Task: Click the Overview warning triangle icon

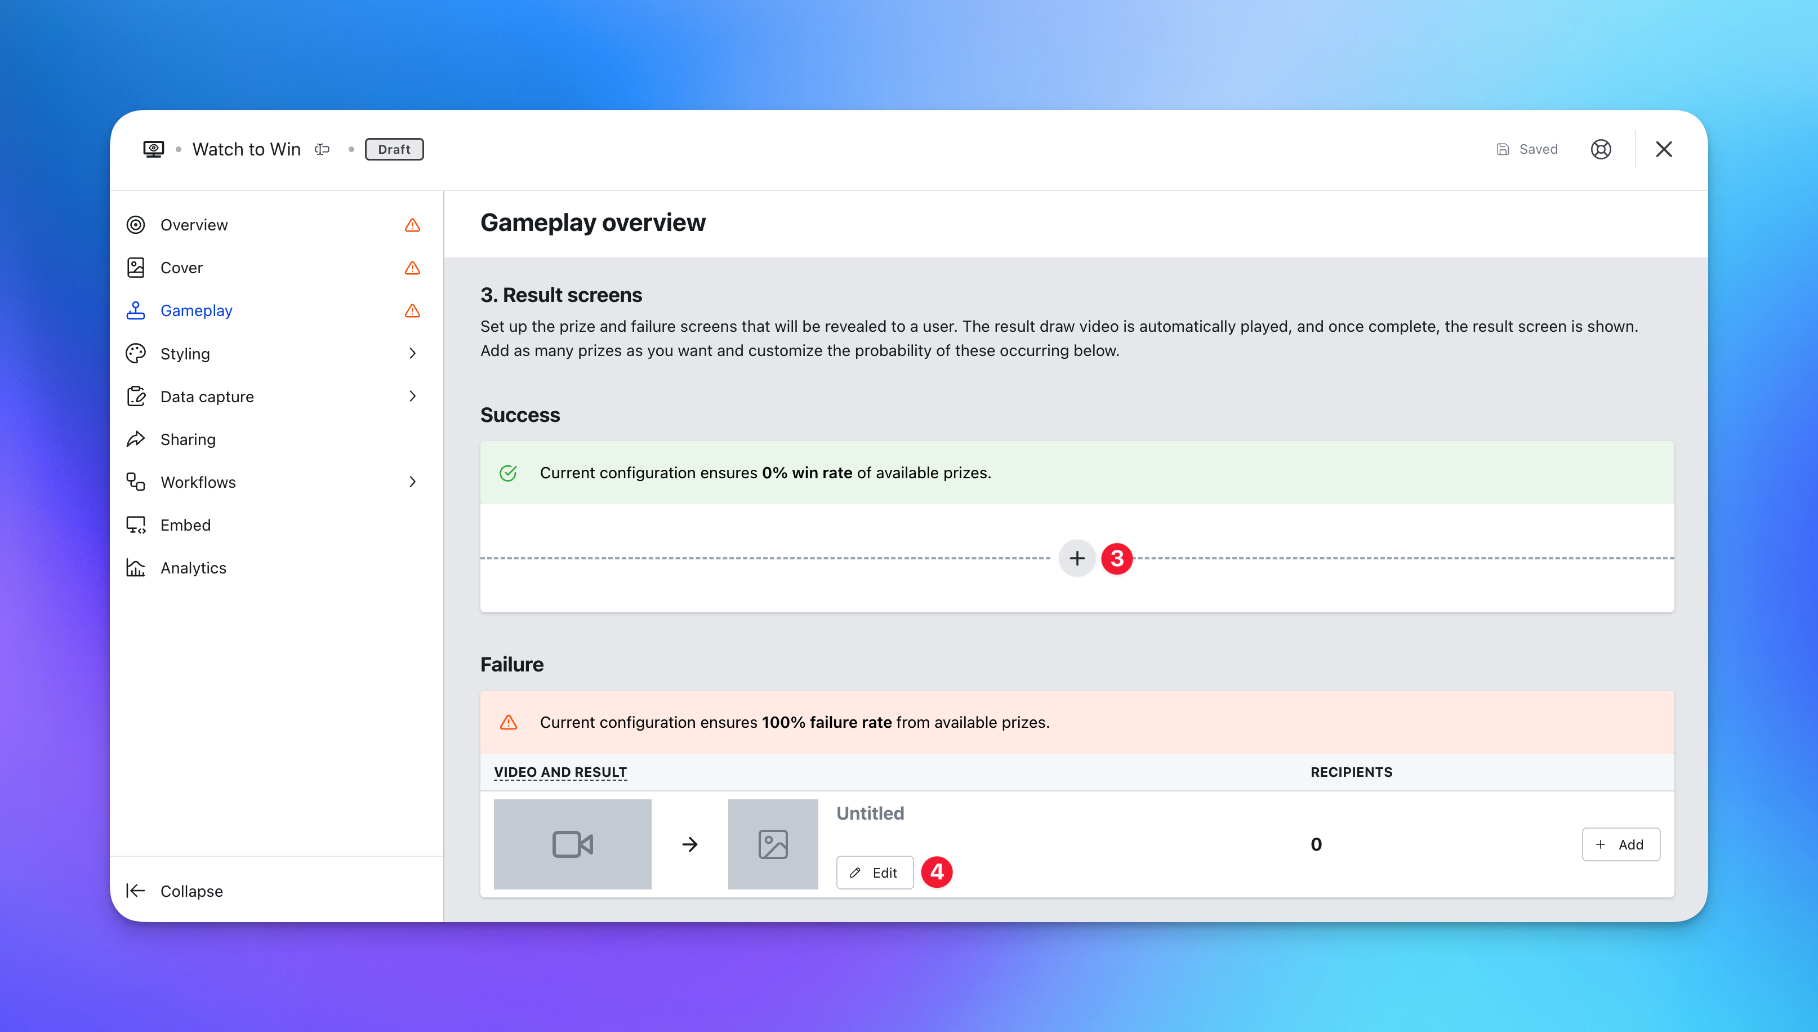Action: point(412,225)
